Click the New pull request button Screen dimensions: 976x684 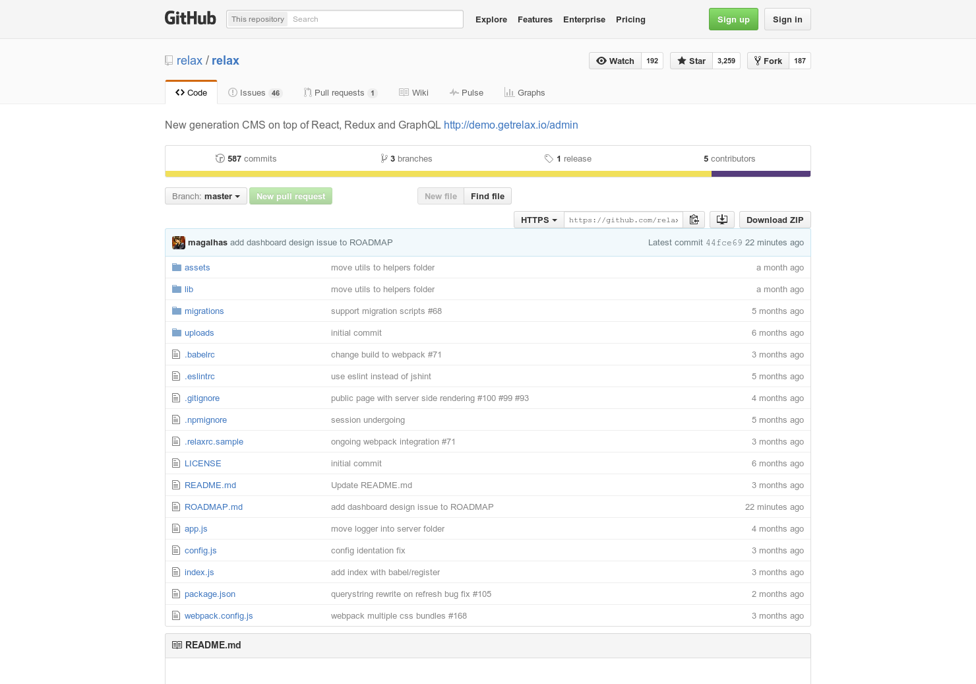[291, 196]
